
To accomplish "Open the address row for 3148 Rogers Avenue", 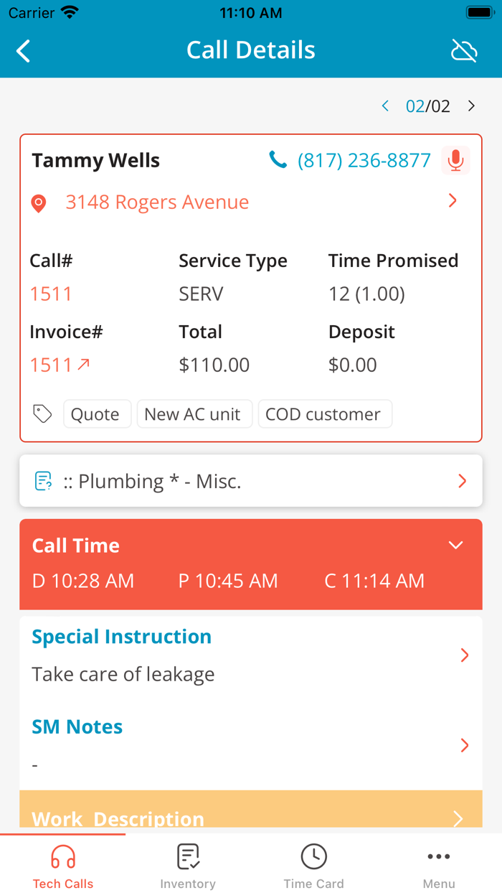I will (157, 202).
